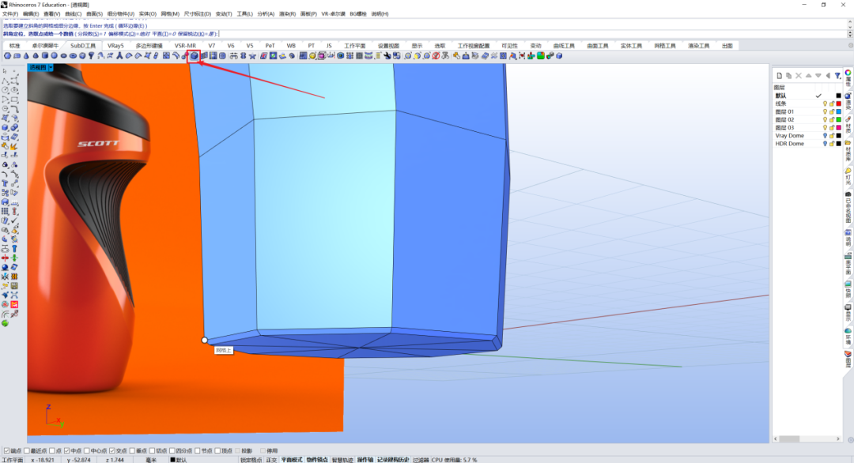Open the 网格(M) menu
The image size is (854, 463).
click(x=170, y=13)
